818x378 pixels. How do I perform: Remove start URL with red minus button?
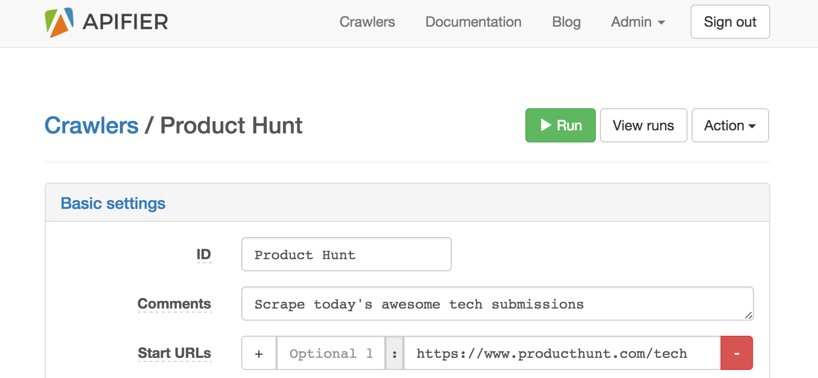pos(737,353)
